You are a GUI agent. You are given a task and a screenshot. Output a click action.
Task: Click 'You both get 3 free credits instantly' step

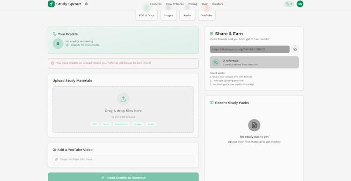point(232,84)
